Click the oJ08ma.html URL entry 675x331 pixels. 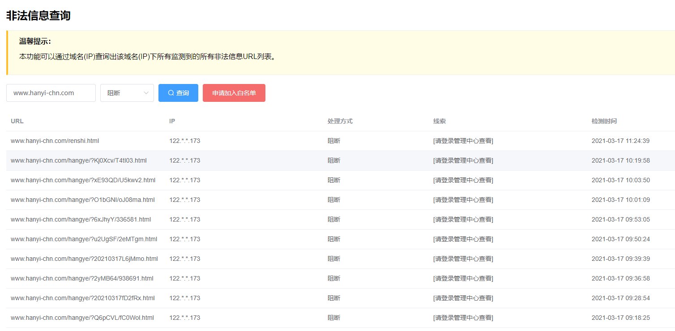[x=82, y=200]
